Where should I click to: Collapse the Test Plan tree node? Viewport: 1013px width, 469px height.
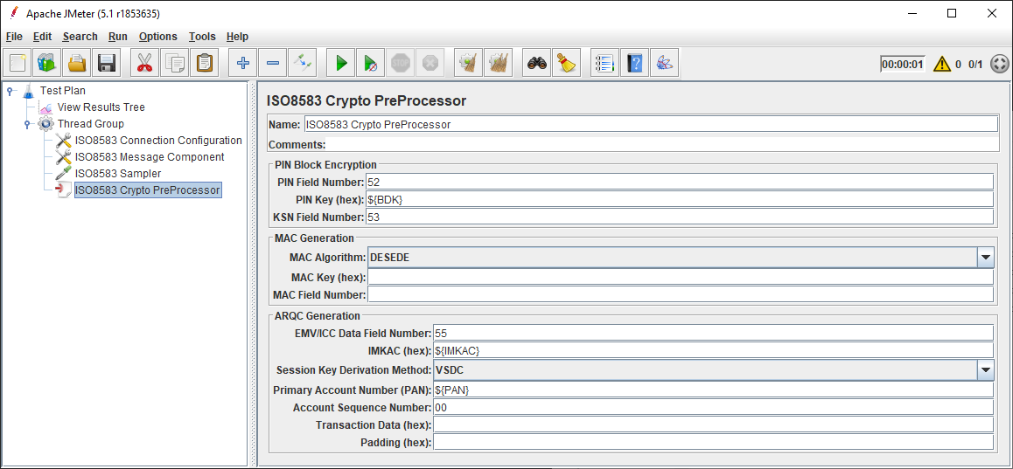pos(10,91)
